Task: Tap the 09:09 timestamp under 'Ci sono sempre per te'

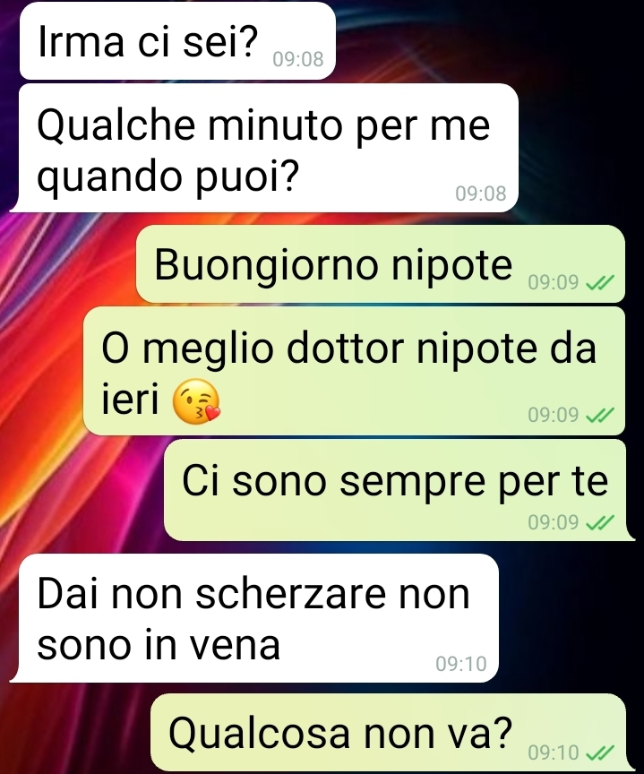Action: coord(554,521)
